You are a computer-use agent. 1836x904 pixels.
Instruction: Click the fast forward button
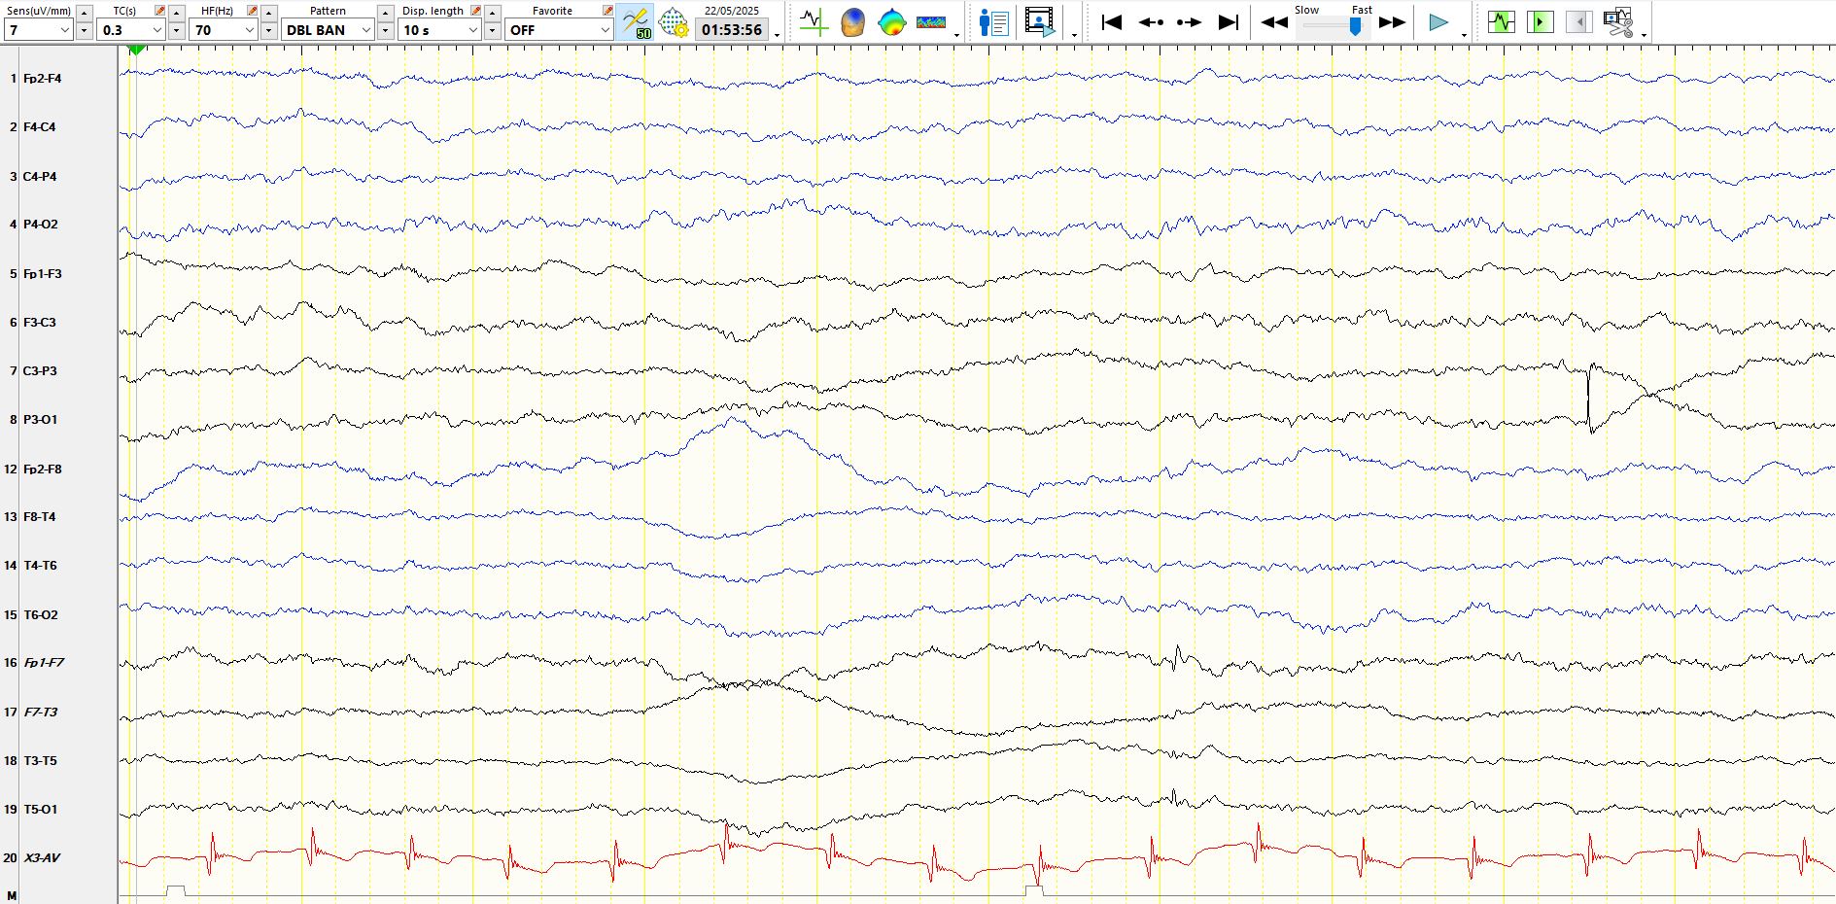click(1392, 22)
